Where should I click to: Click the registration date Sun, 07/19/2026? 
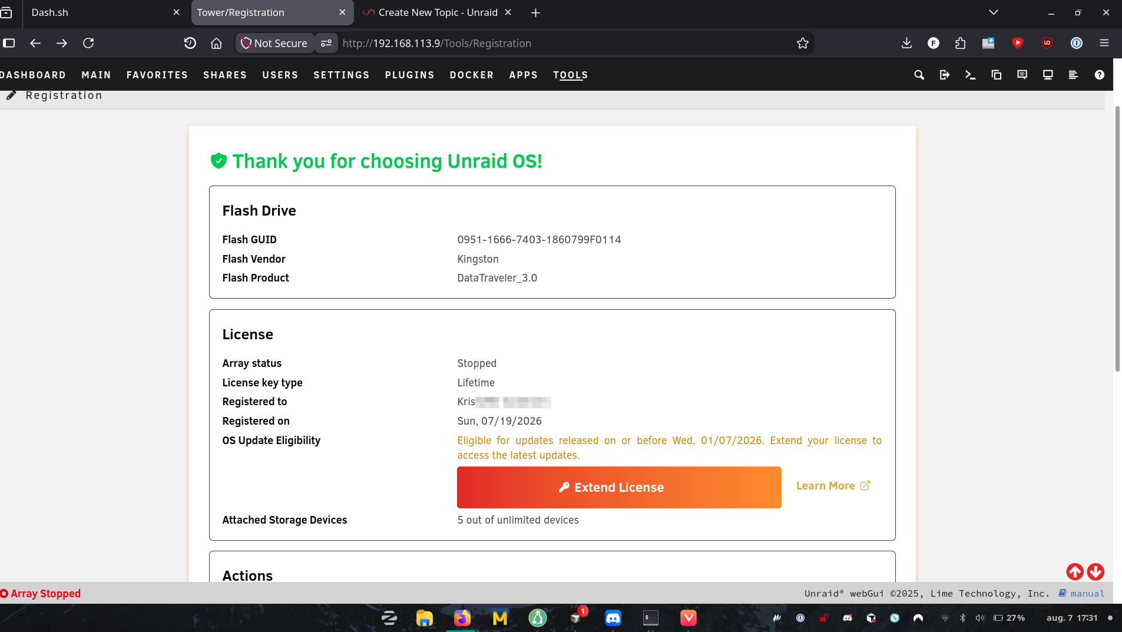coord(499,421)
